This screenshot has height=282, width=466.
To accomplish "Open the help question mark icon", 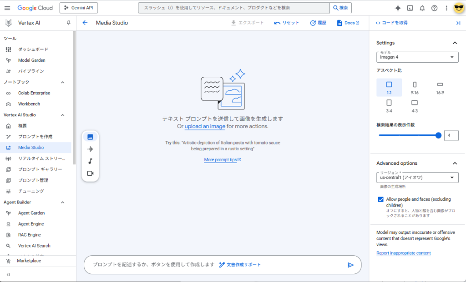I will click(434, 8).
